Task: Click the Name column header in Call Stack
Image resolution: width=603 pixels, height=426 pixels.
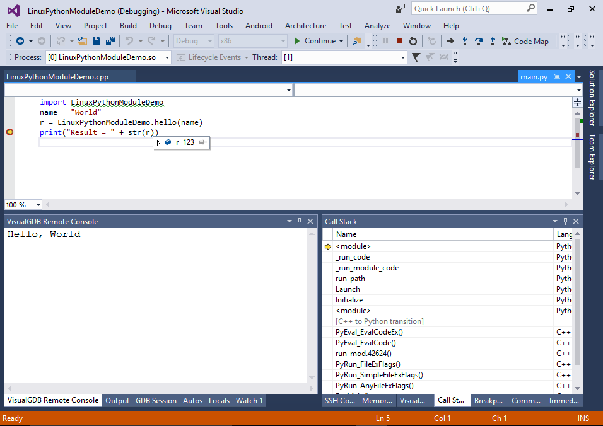Action: (442, 234)
